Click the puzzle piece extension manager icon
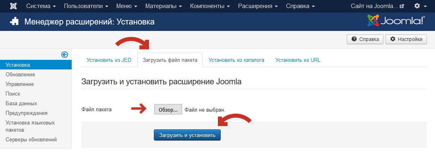435x155 pixels. (14, 21)
